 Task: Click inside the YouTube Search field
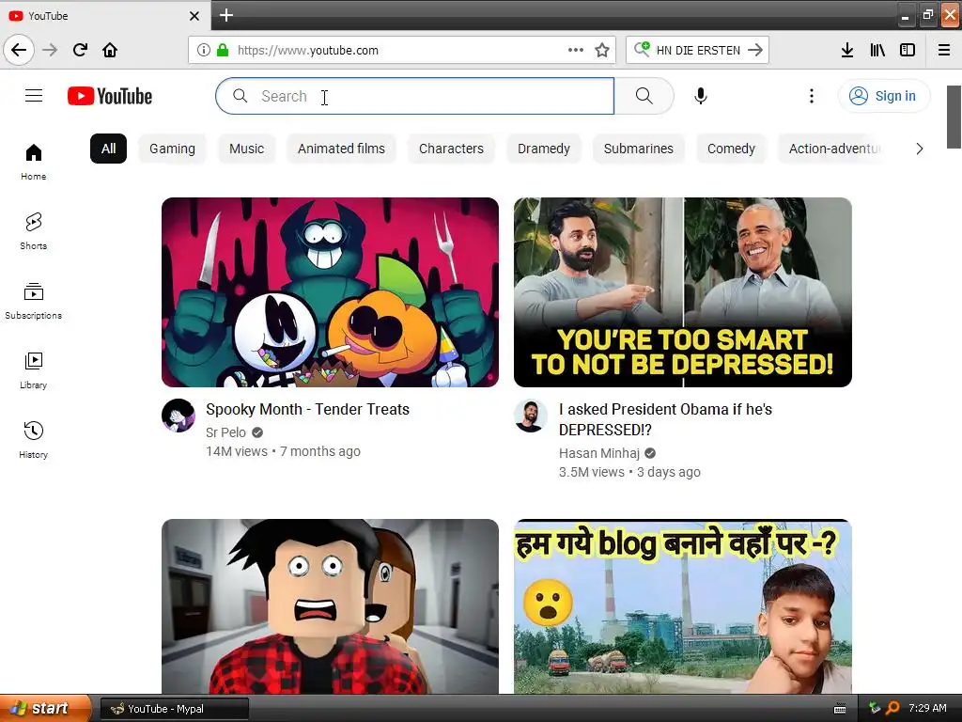click(414, 96)
